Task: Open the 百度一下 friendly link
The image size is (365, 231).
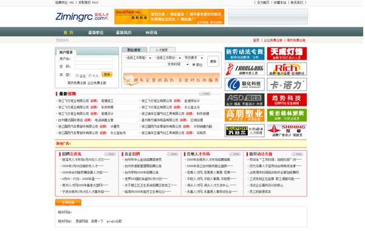Action: (97, 221)
